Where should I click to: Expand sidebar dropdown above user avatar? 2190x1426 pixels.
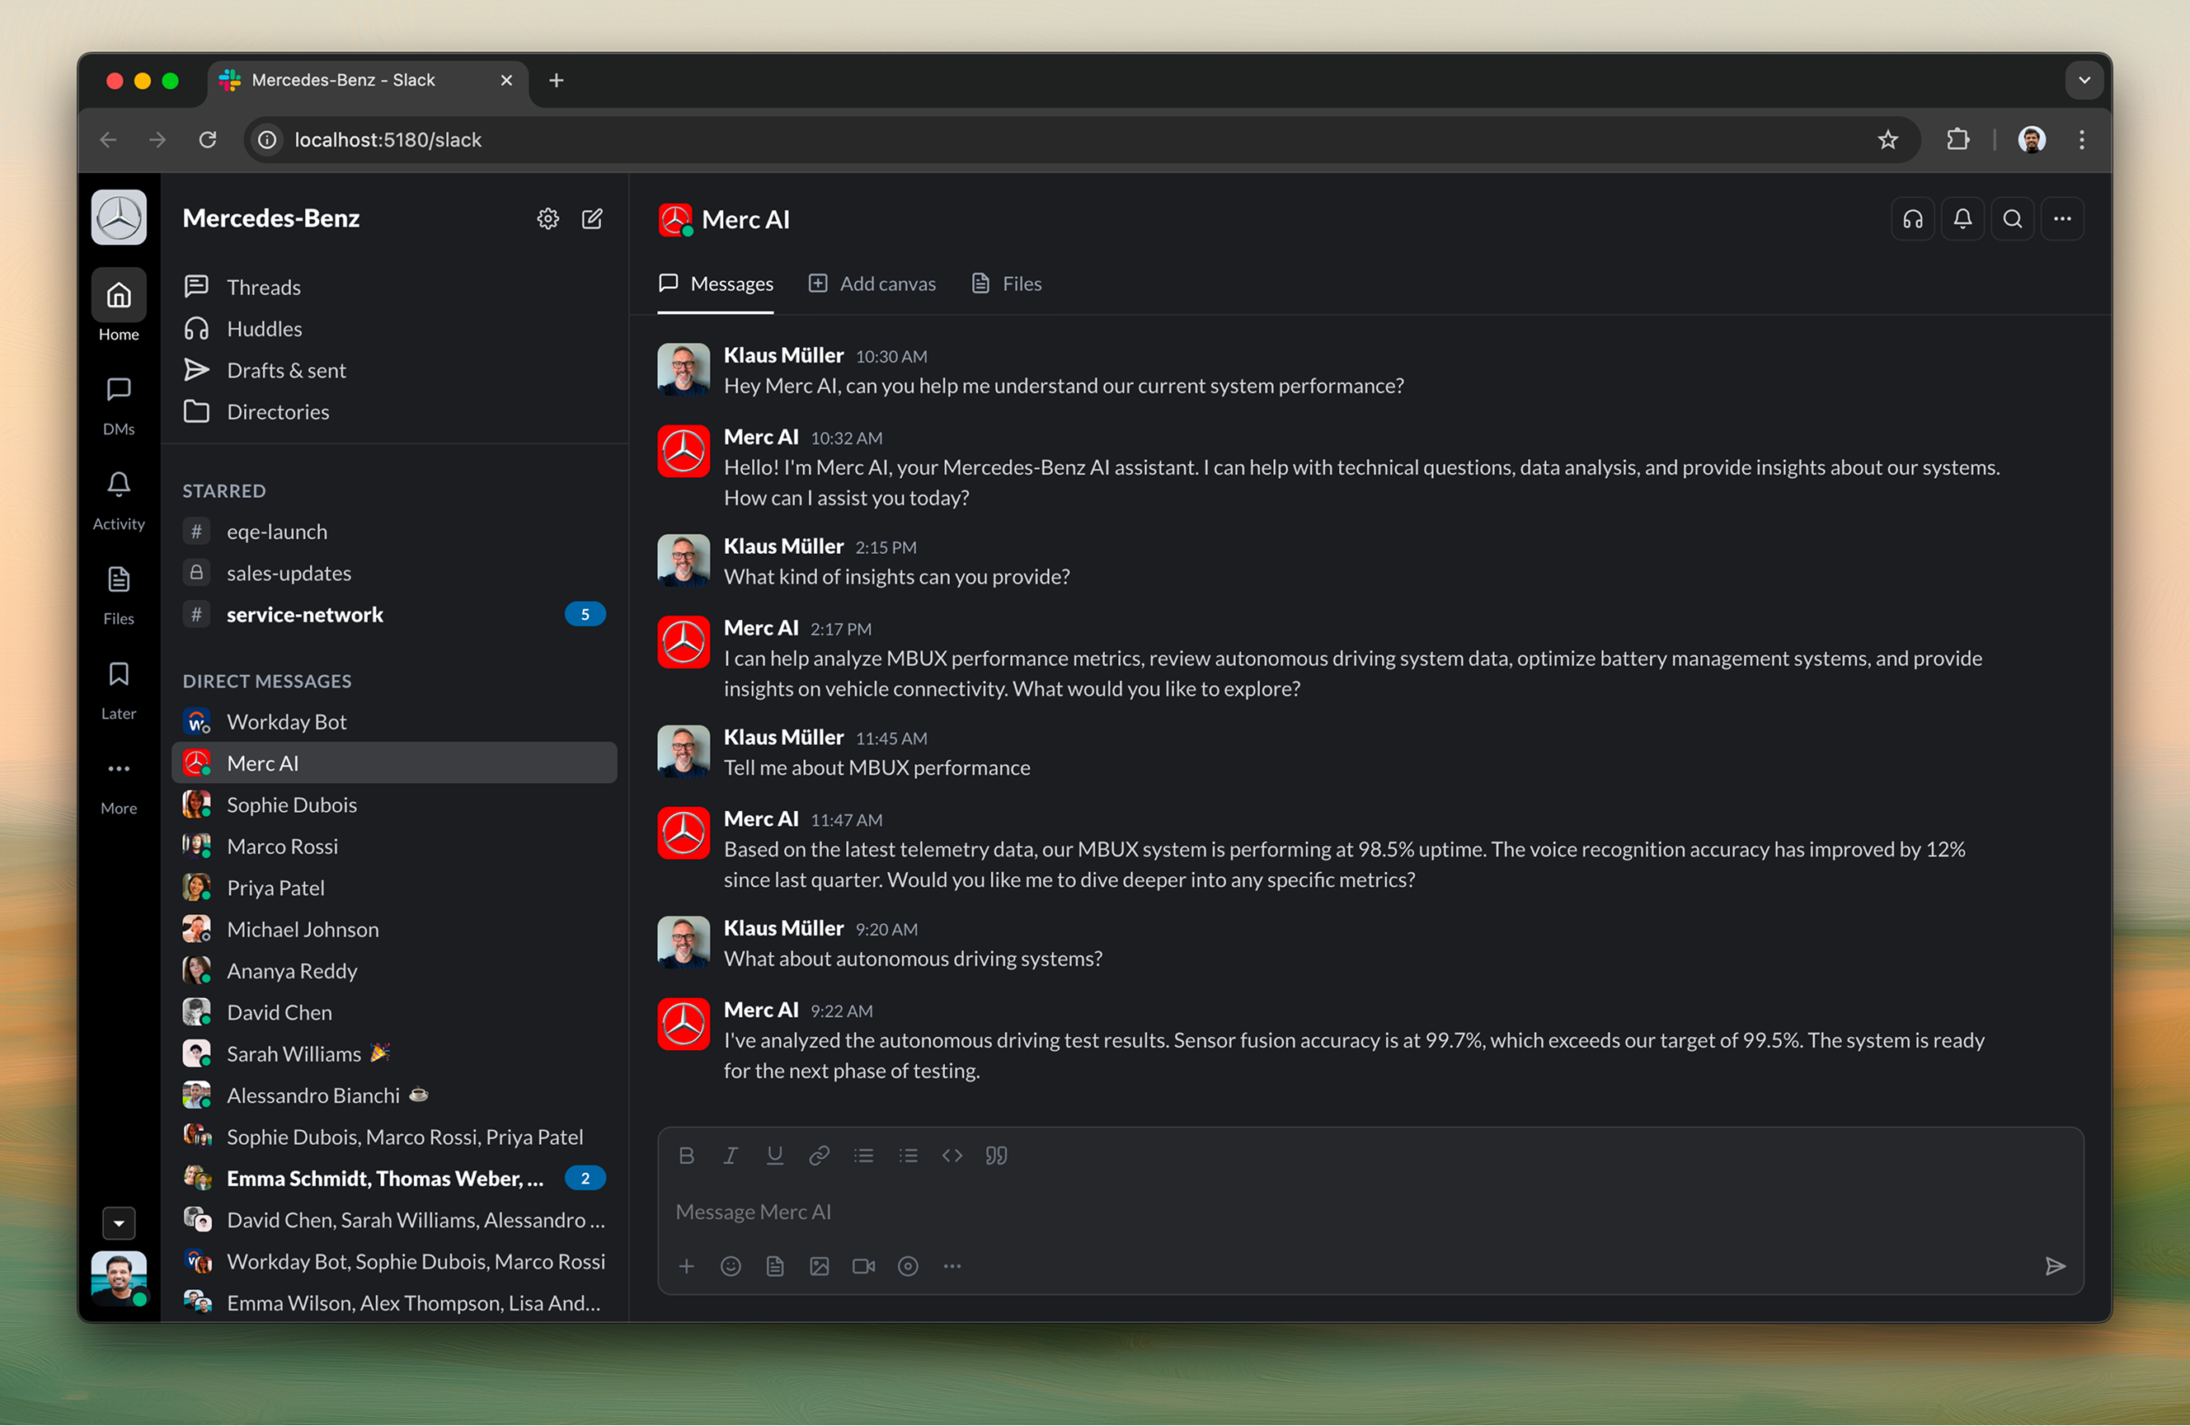click(x=119, y=1223)
